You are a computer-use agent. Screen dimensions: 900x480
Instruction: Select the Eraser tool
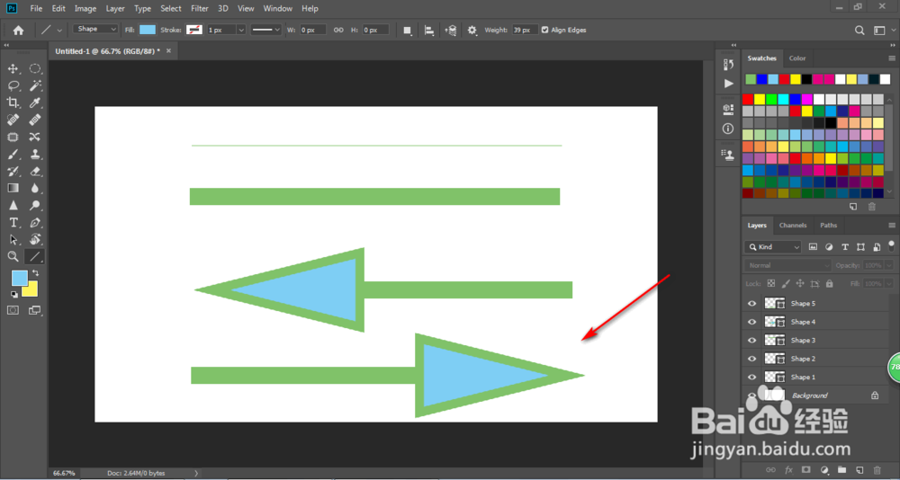tap(35, 171)
